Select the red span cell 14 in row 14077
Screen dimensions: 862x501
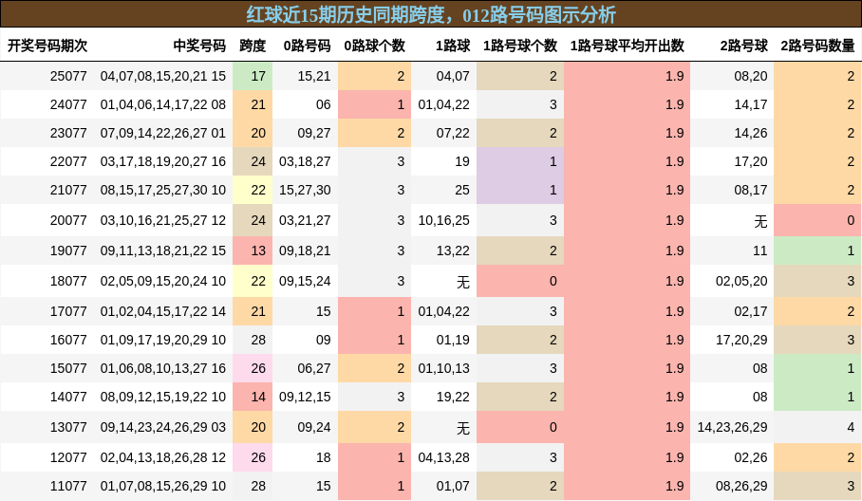253,397
